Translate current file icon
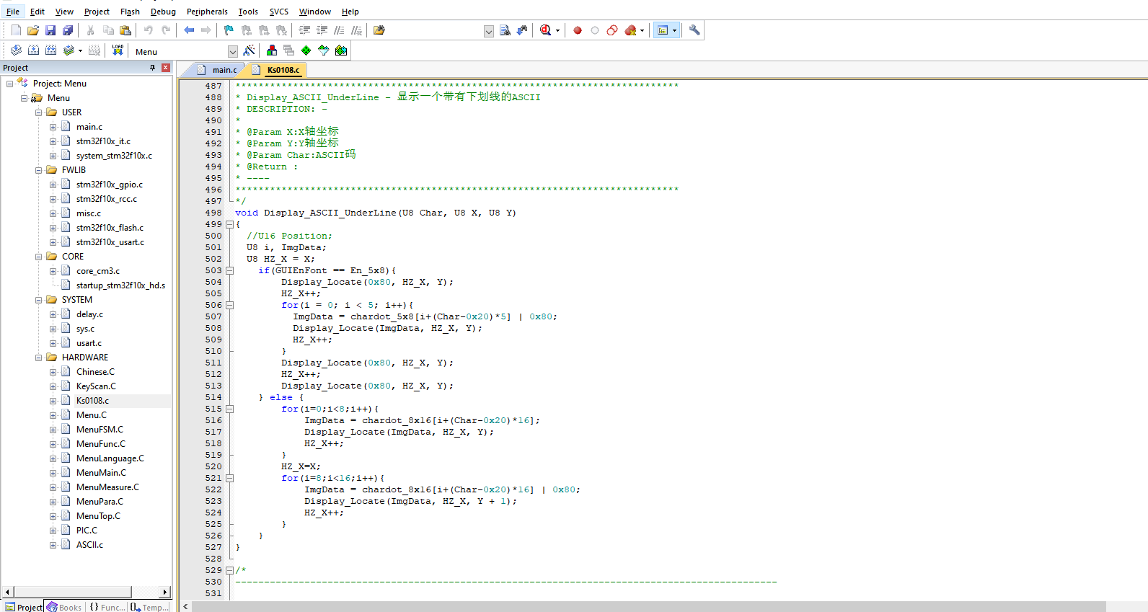The image size is (1148, 612). tap(16, 50)
